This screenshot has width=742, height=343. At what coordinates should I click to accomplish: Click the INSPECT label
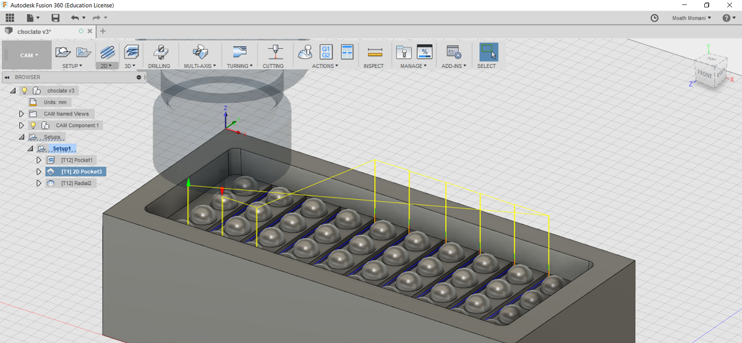tap(373, 66)
